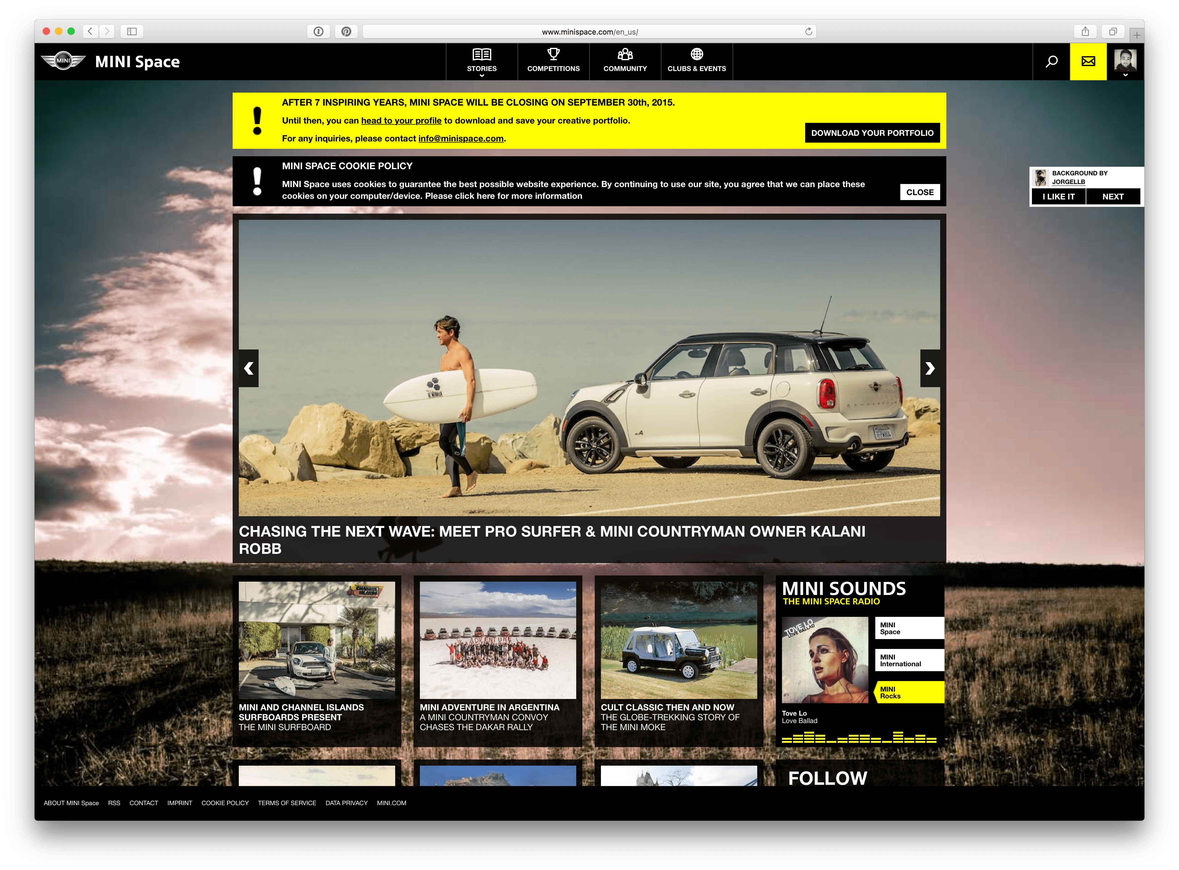Click the Safari share icon

[1085, 31]
